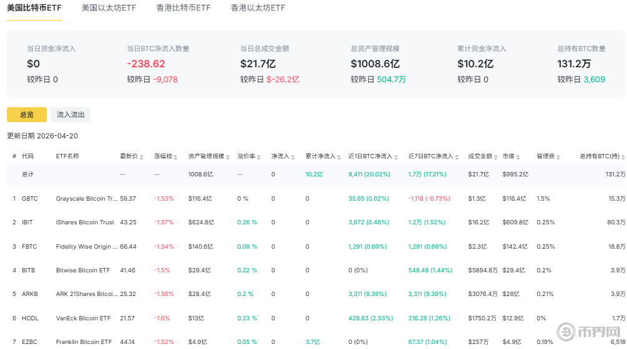Viewport: 627px width, 349px height.
Task: Click FBTC premium rate 0.09 %
Action: [x=247, y=246]
